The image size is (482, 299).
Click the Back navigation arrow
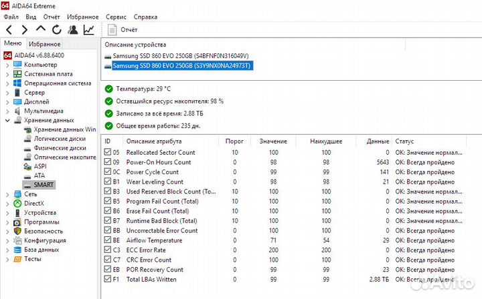[x=9, y=30]
